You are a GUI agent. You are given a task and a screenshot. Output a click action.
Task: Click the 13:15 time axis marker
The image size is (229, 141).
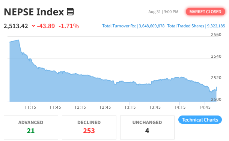tap(130, 107)
